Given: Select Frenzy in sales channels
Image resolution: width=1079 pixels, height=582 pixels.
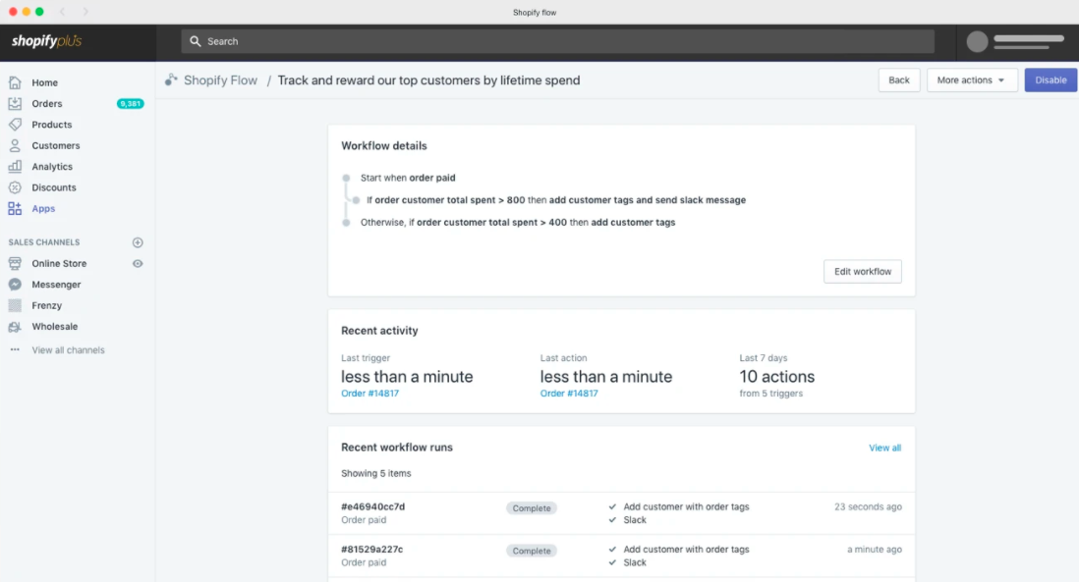Looking at the screenshot, I should [x=46, y=305].
